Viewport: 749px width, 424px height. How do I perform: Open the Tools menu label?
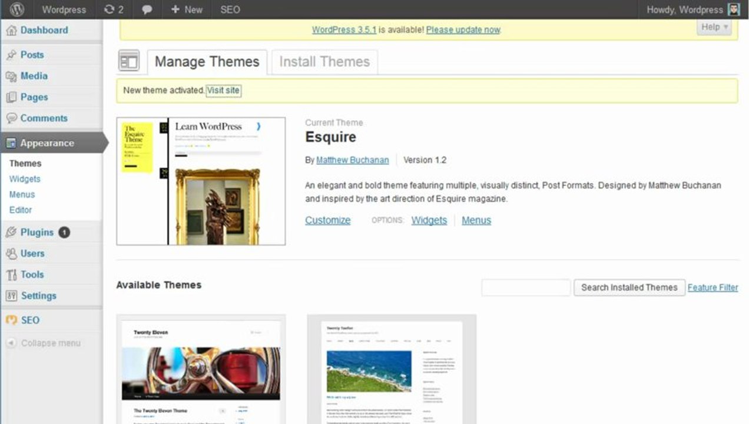pyautogui.click(x=32, y=274)
